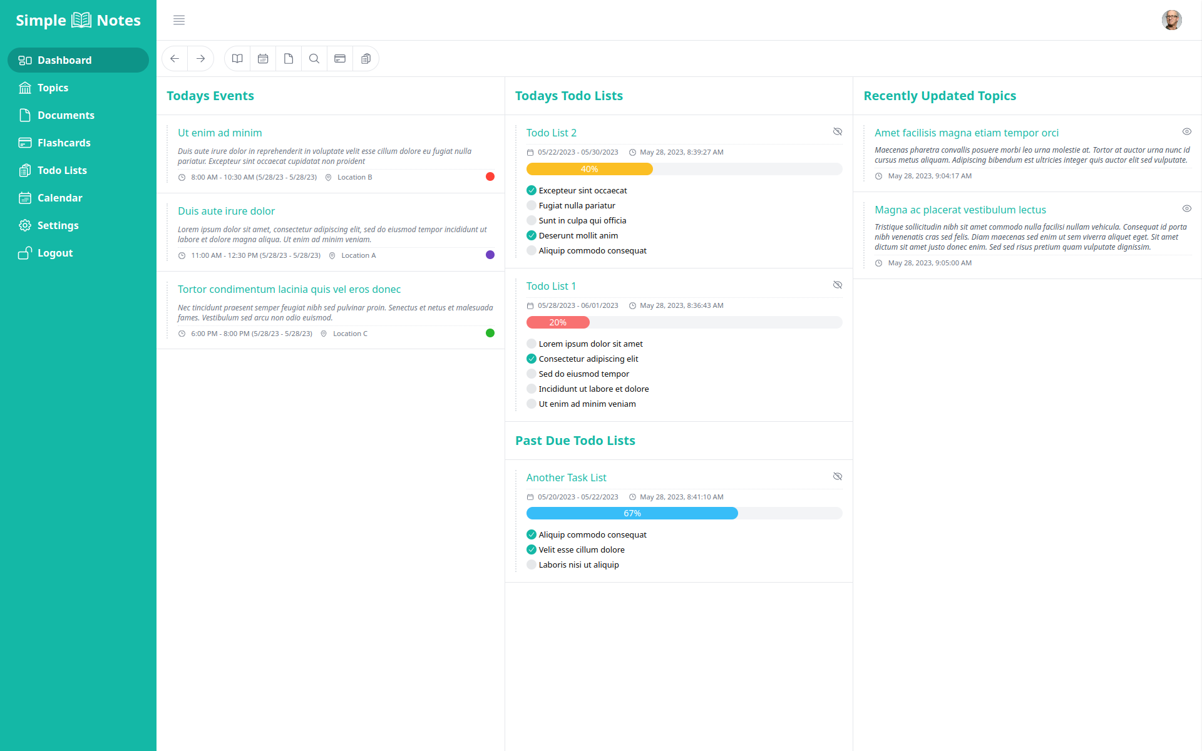Click the flashcards card icon in toolbar

pyautogui.click(x=340, y=59)
